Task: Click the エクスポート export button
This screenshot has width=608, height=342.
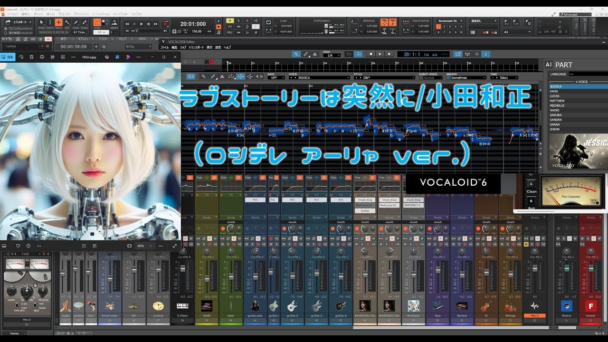Action: 19,22
